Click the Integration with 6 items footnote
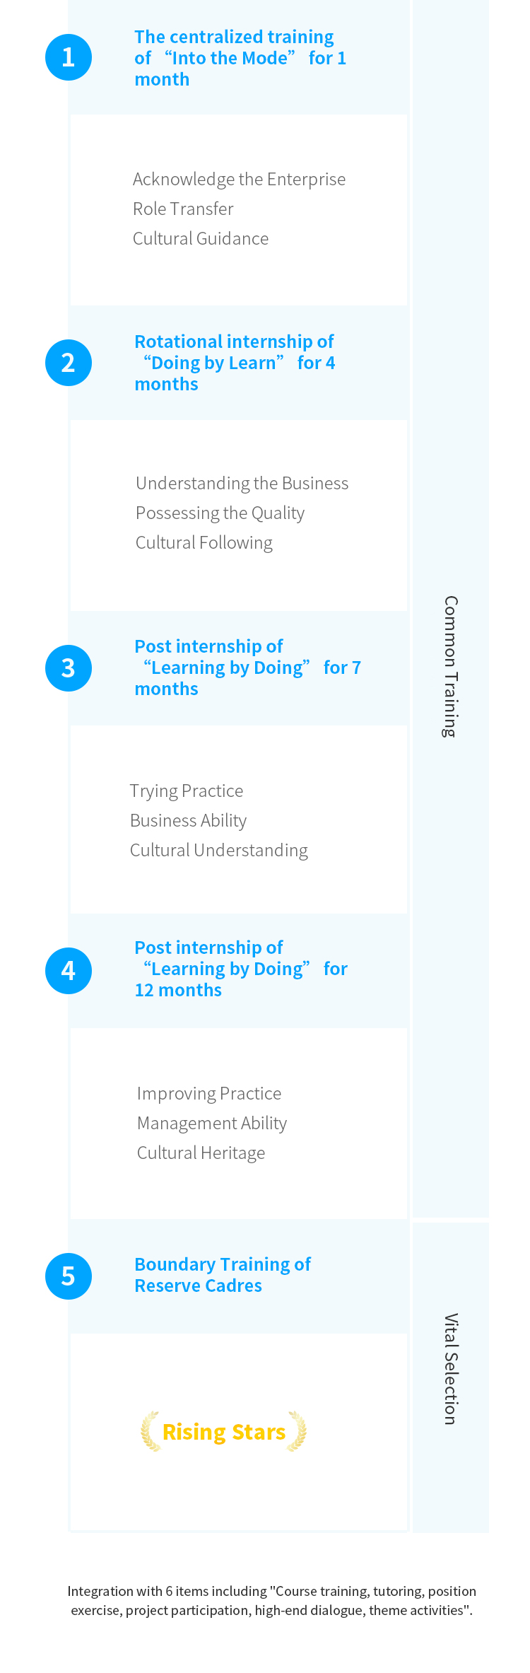Image resolution: width=530 pixels, height=1673 pixels. 272,1600
